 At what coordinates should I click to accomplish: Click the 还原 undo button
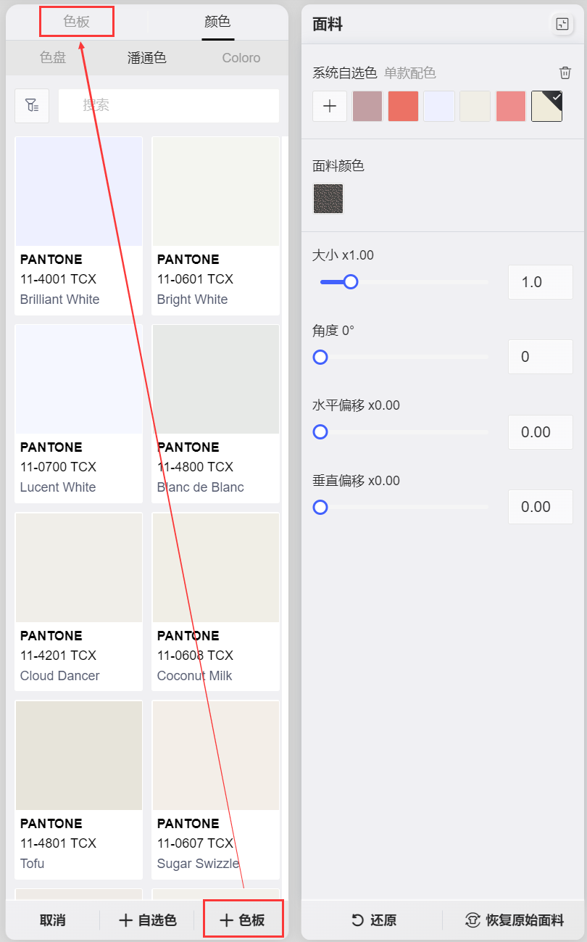[374, 920]
